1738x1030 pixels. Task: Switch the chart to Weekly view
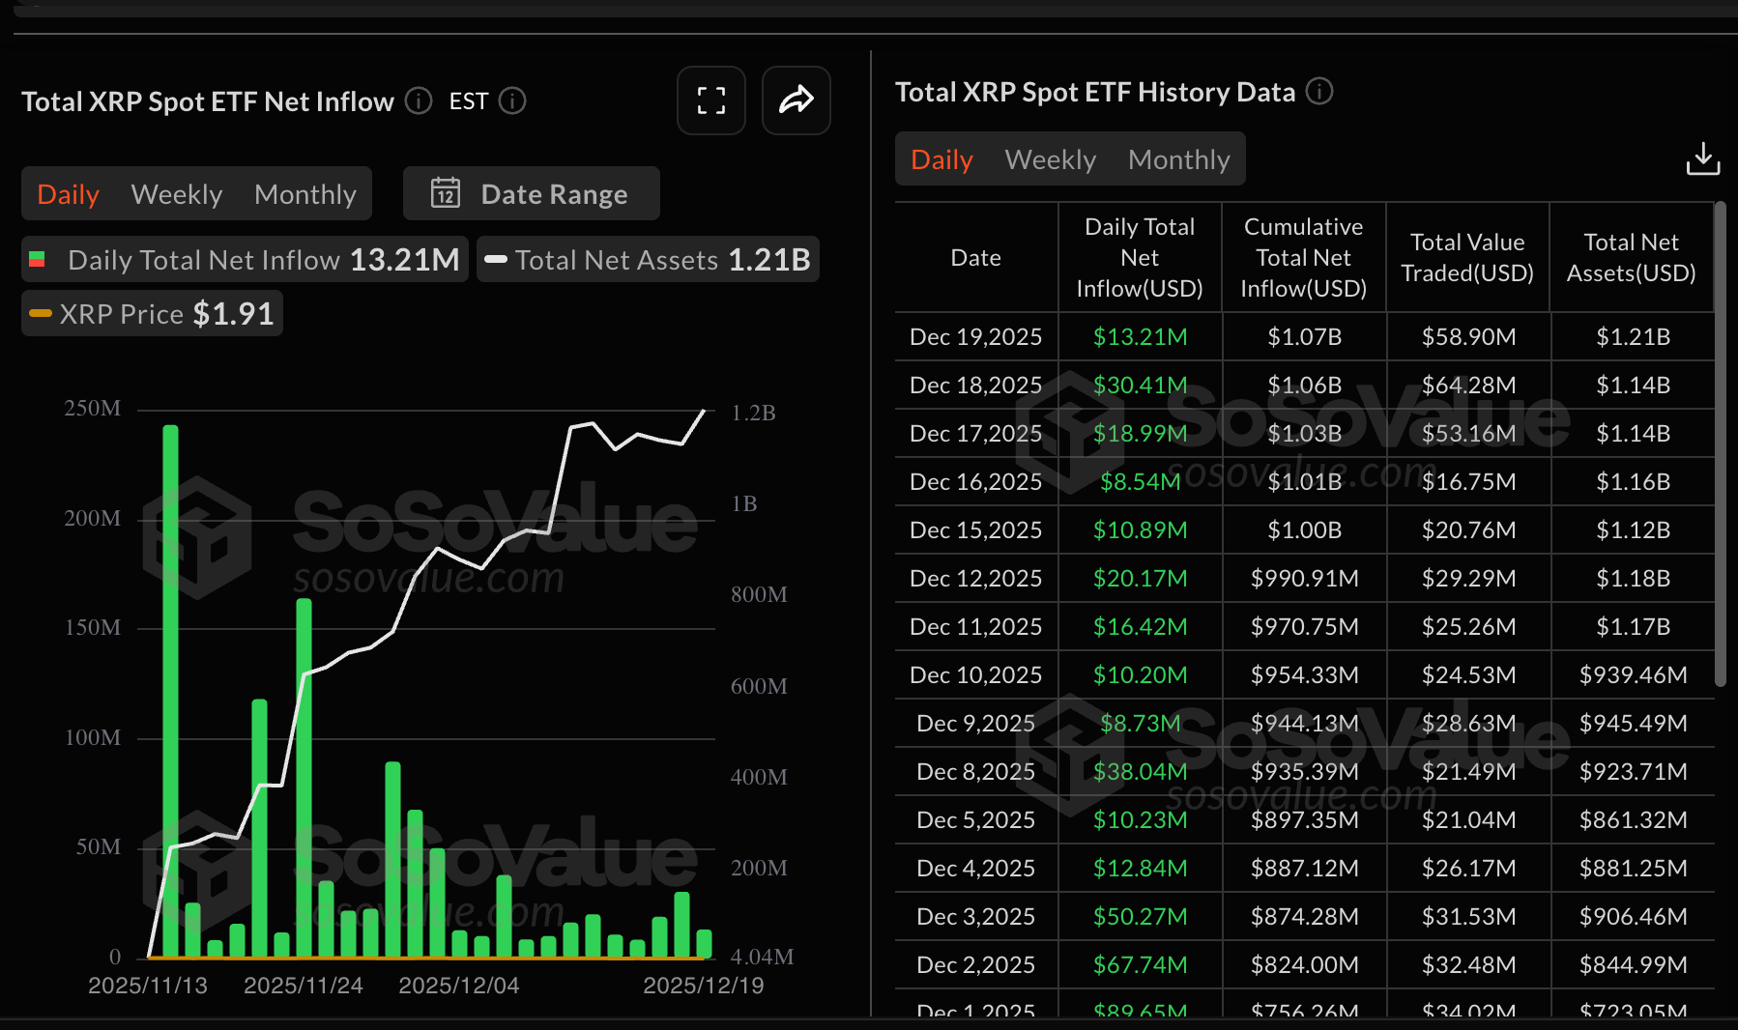[176, 193]
